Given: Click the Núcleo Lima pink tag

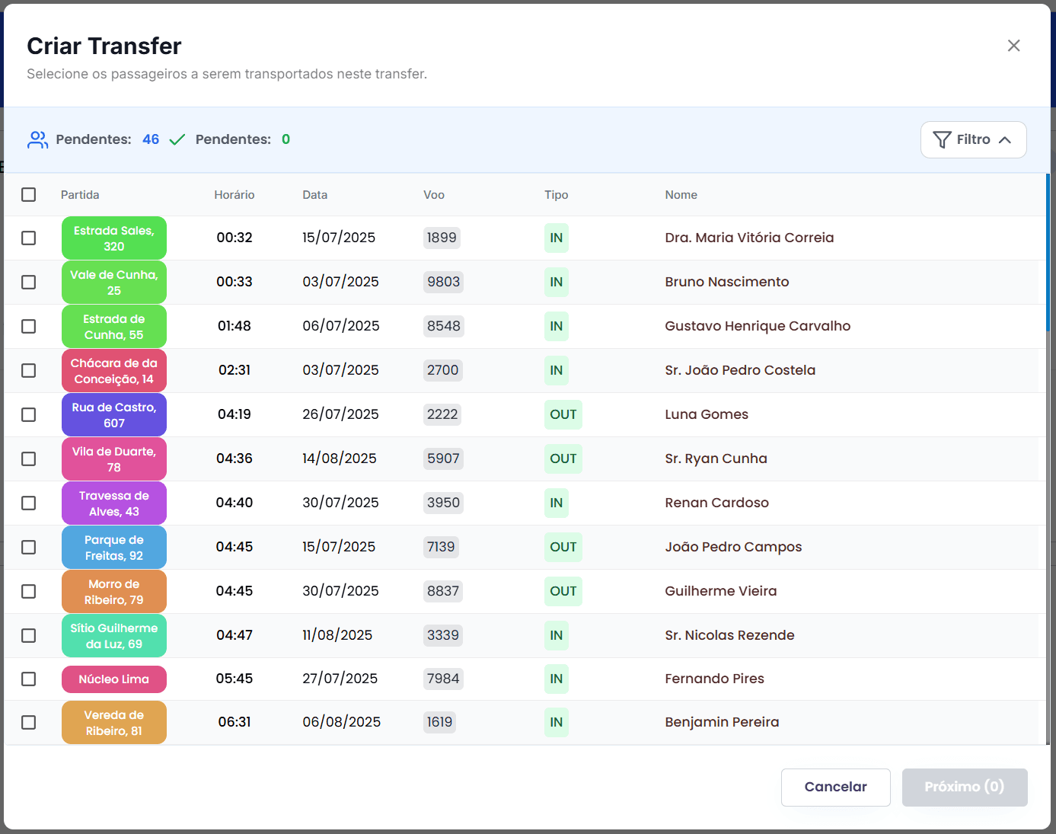Looking at the screenshot, I should click(114, 679).
